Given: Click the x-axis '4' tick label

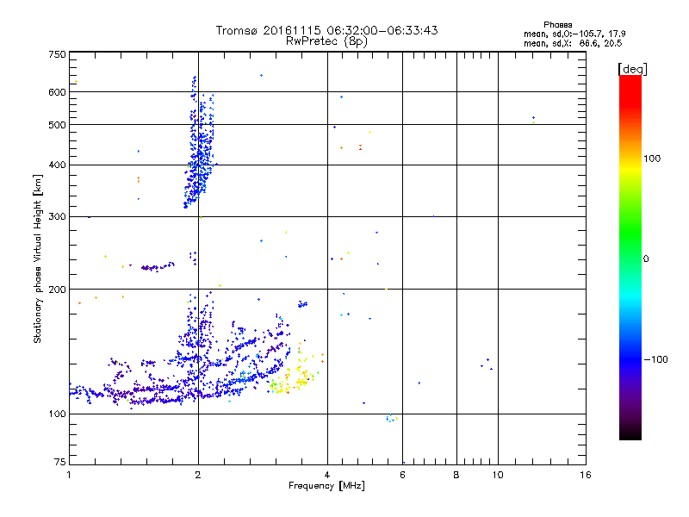Looking at the screenshot, I should pyautogui.click(x=327, y=475).
